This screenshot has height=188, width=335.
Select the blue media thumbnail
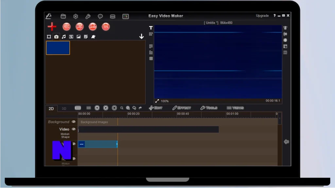tap(58, 48)
